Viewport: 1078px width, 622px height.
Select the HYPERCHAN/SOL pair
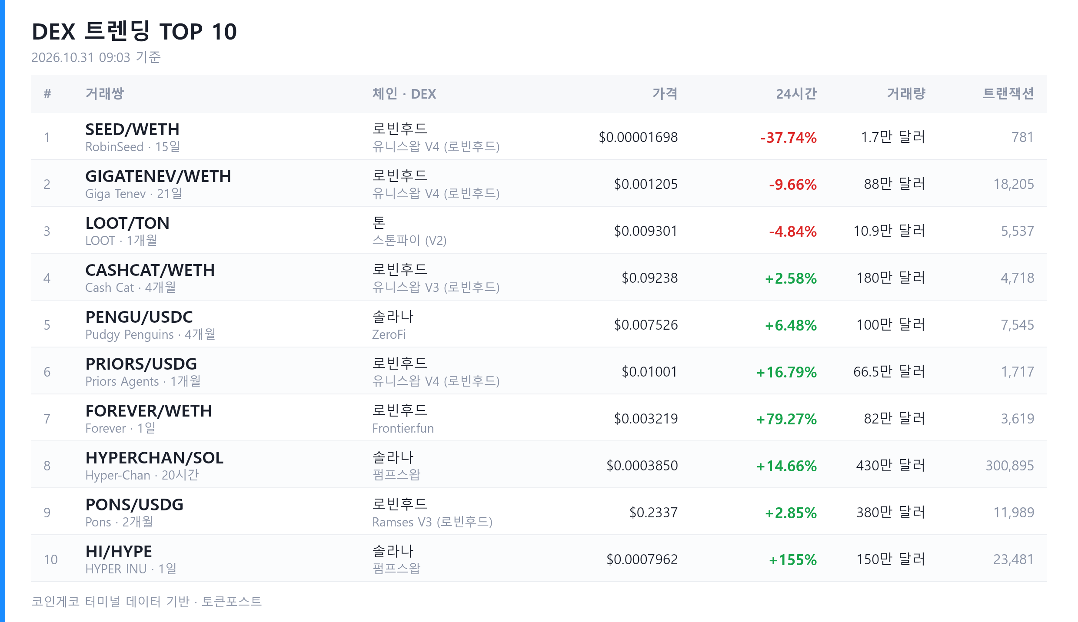coord(154,458)
